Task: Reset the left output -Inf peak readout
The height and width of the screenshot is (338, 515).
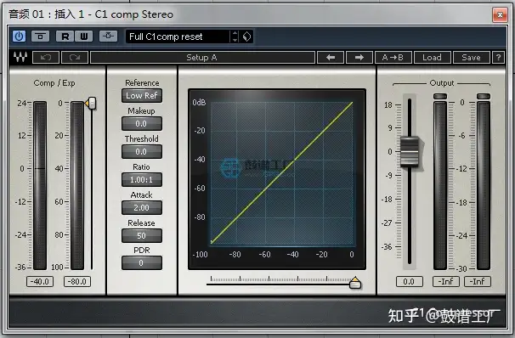Action: [446, 282]
